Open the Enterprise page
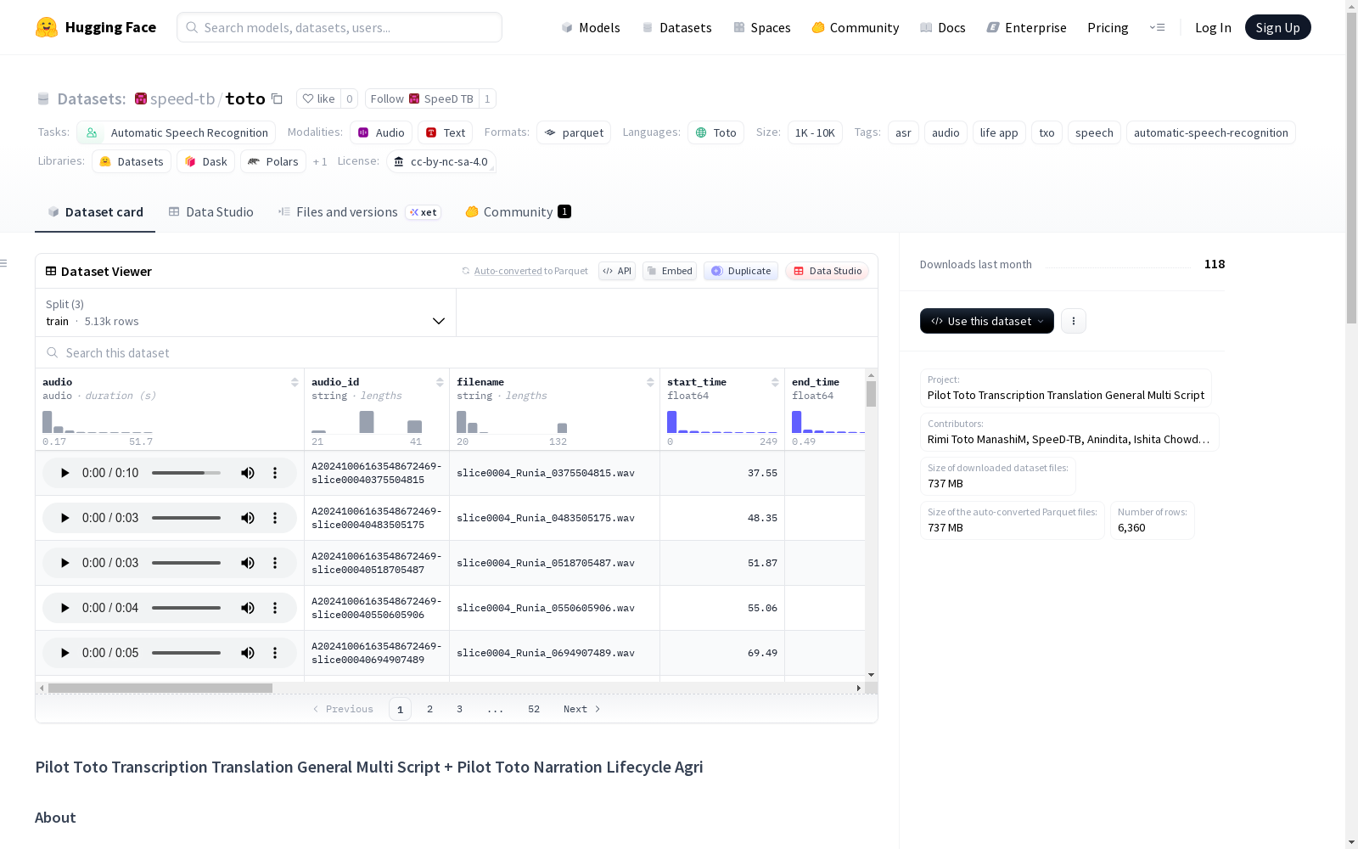The width and height of the screenshot is (1358, 849). (1027, 27)
